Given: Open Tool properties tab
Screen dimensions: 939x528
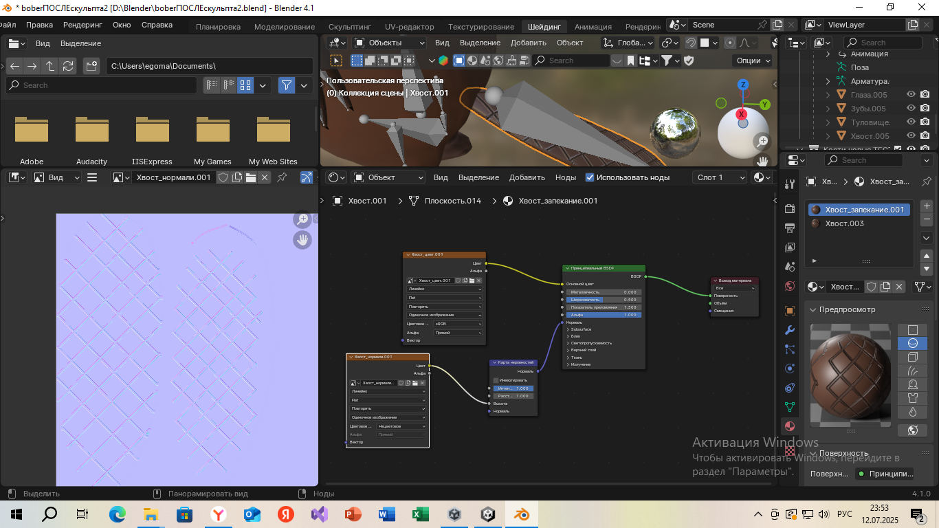Looking at the screenshot, I should [x=790, y=184].
